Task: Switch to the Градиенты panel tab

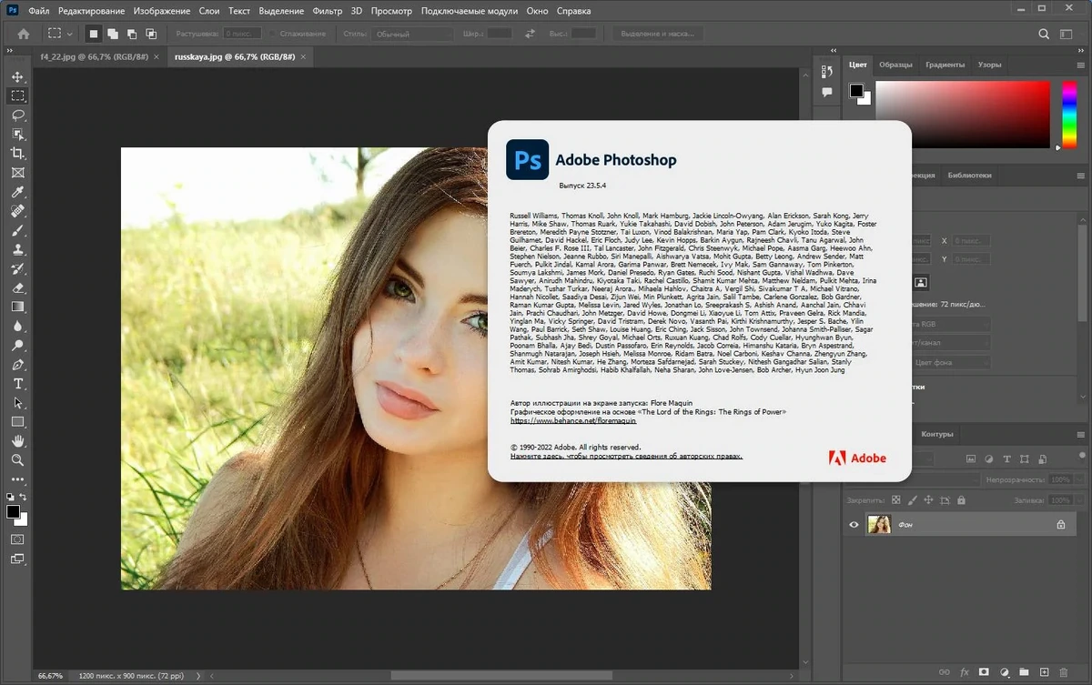Action: click(x=945, y=65)
